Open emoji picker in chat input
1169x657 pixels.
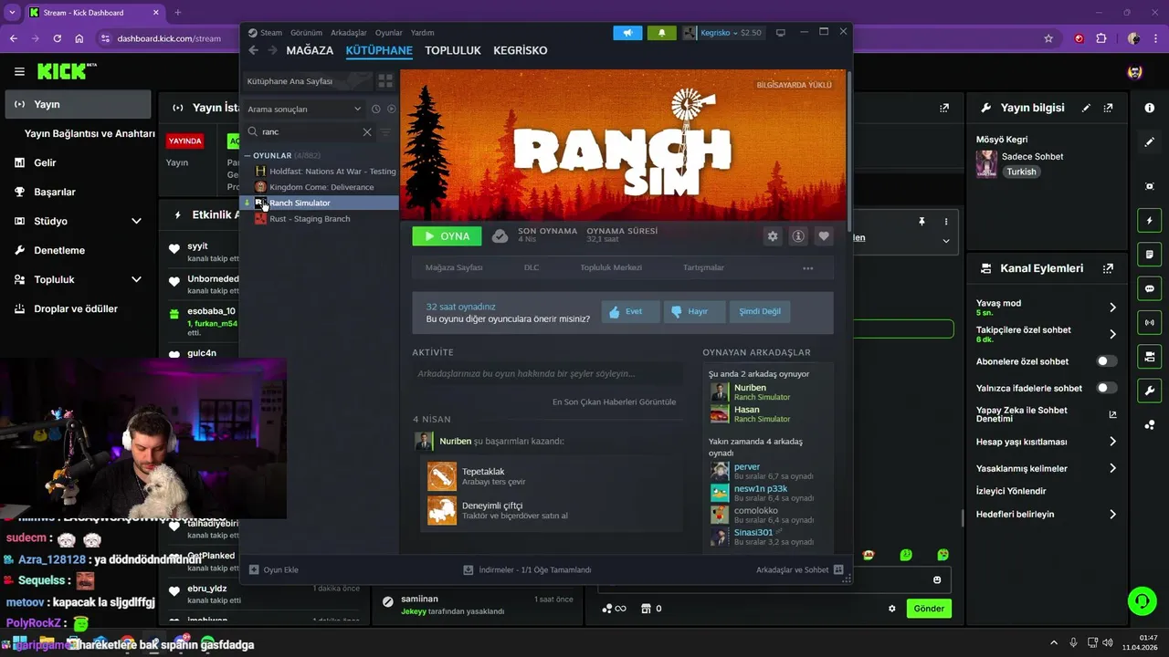pos(937,580)
